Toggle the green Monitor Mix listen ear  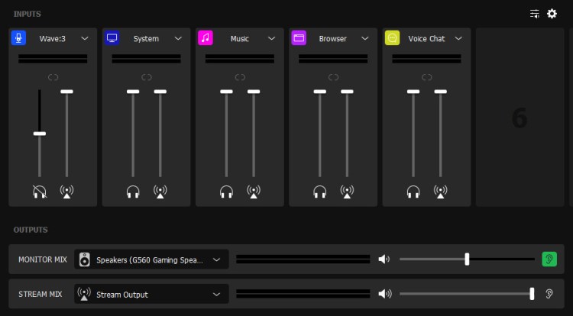(549, 260)
